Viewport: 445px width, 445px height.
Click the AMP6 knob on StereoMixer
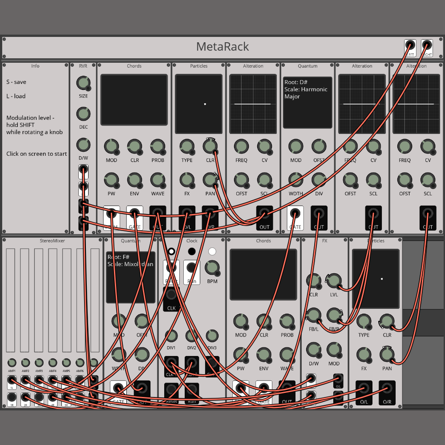tap(80, 363)
